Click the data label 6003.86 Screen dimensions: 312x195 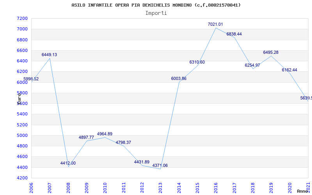pyautogui.click(x=179, y=79)
